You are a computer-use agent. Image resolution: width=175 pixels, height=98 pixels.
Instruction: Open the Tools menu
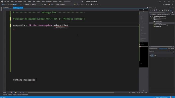[43, 2]
